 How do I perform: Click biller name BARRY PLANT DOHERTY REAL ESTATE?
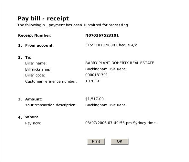[120, 63]
